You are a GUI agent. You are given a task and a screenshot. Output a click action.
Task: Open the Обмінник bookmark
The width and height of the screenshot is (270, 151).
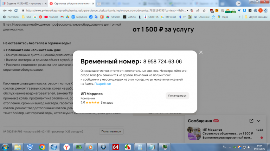(202, 17)
